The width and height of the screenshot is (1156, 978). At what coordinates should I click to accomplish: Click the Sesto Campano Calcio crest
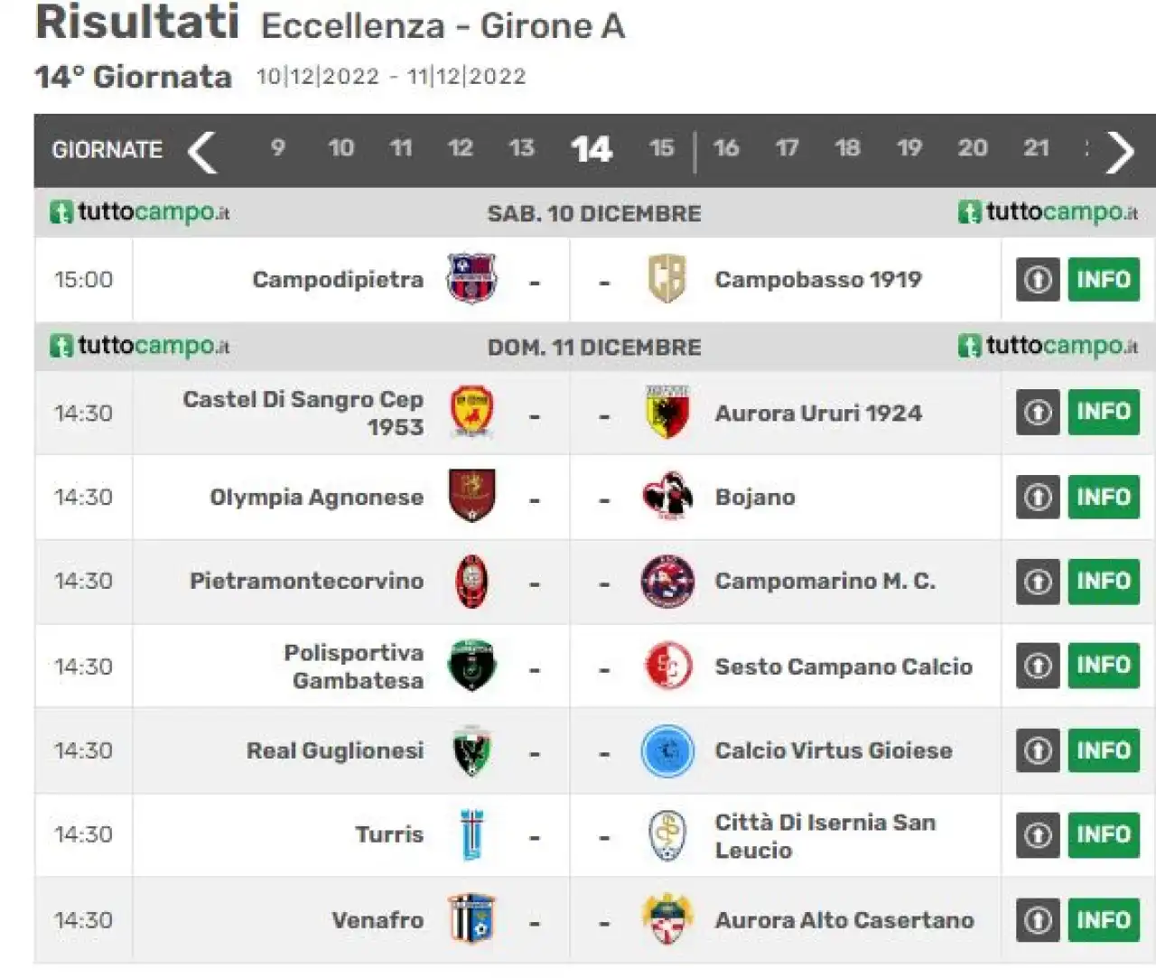tap(668, 666)
